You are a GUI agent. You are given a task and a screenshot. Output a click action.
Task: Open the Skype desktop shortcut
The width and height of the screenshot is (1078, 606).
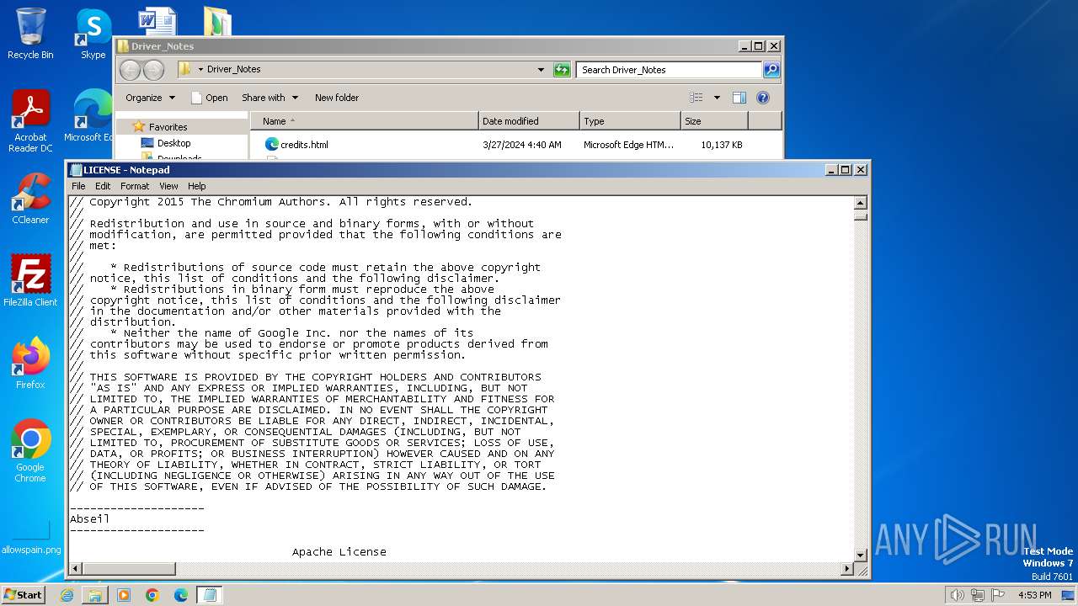(x=93, y=34)
